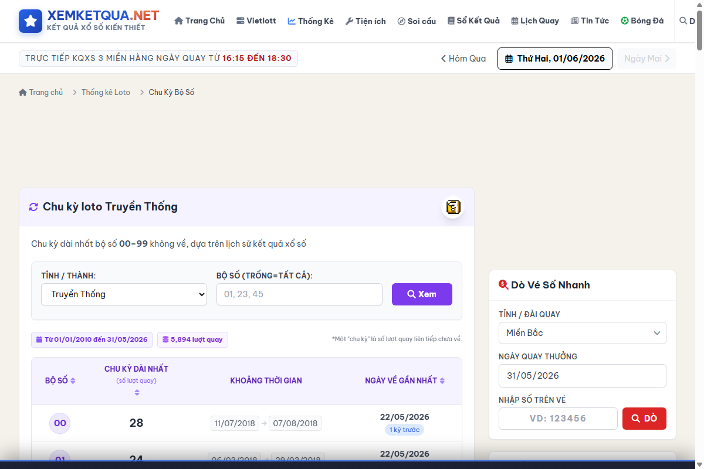Click Trang chủ breadcrumb link
Viewport: 704px width, 469px height.
click(x=41, y=92)
